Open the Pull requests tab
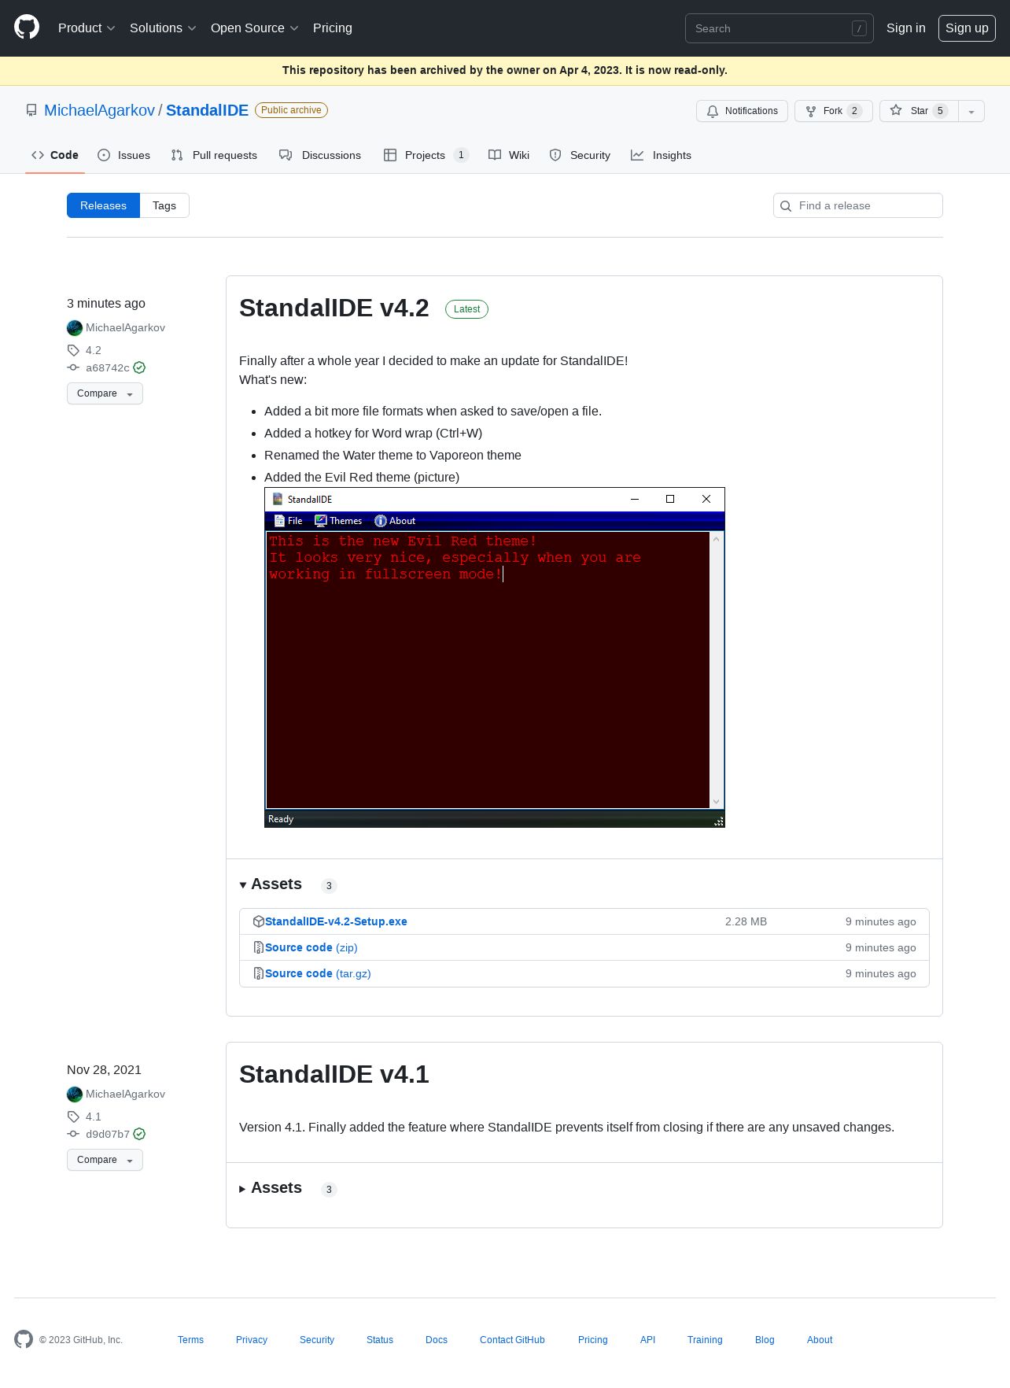1010x1388 pixels. pos(214,155)
